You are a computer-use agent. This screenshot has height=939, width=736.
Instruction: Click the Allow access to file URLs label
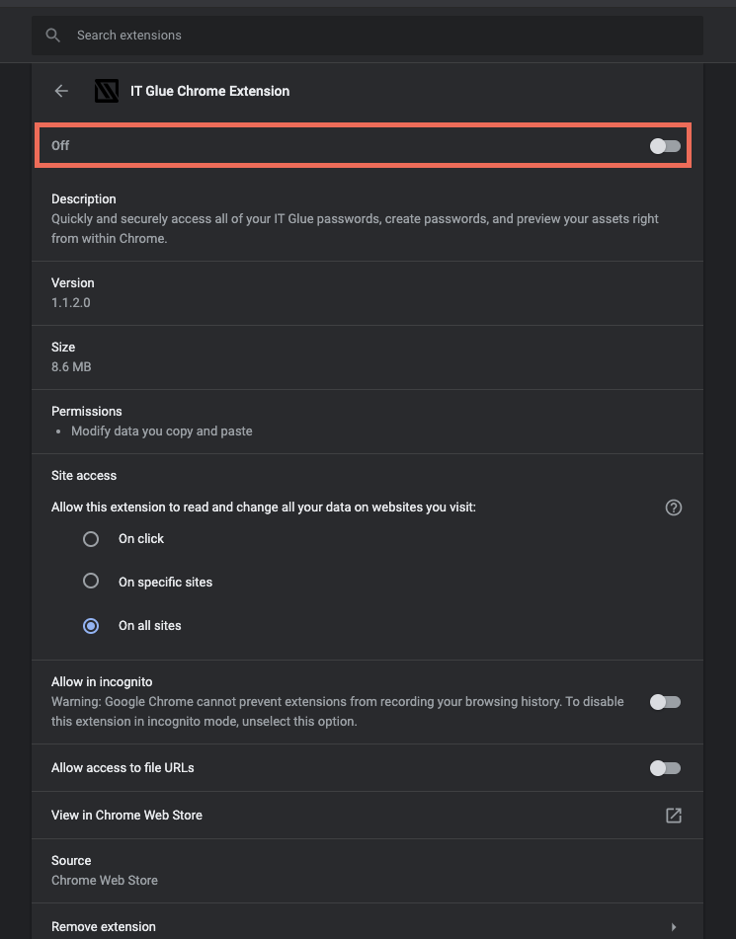click(123, 768)
